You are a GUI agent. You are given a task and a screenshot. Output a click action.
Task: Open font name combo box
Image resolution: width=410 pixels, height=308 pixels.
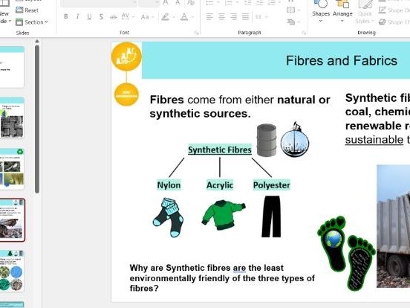tap(99, 3)
